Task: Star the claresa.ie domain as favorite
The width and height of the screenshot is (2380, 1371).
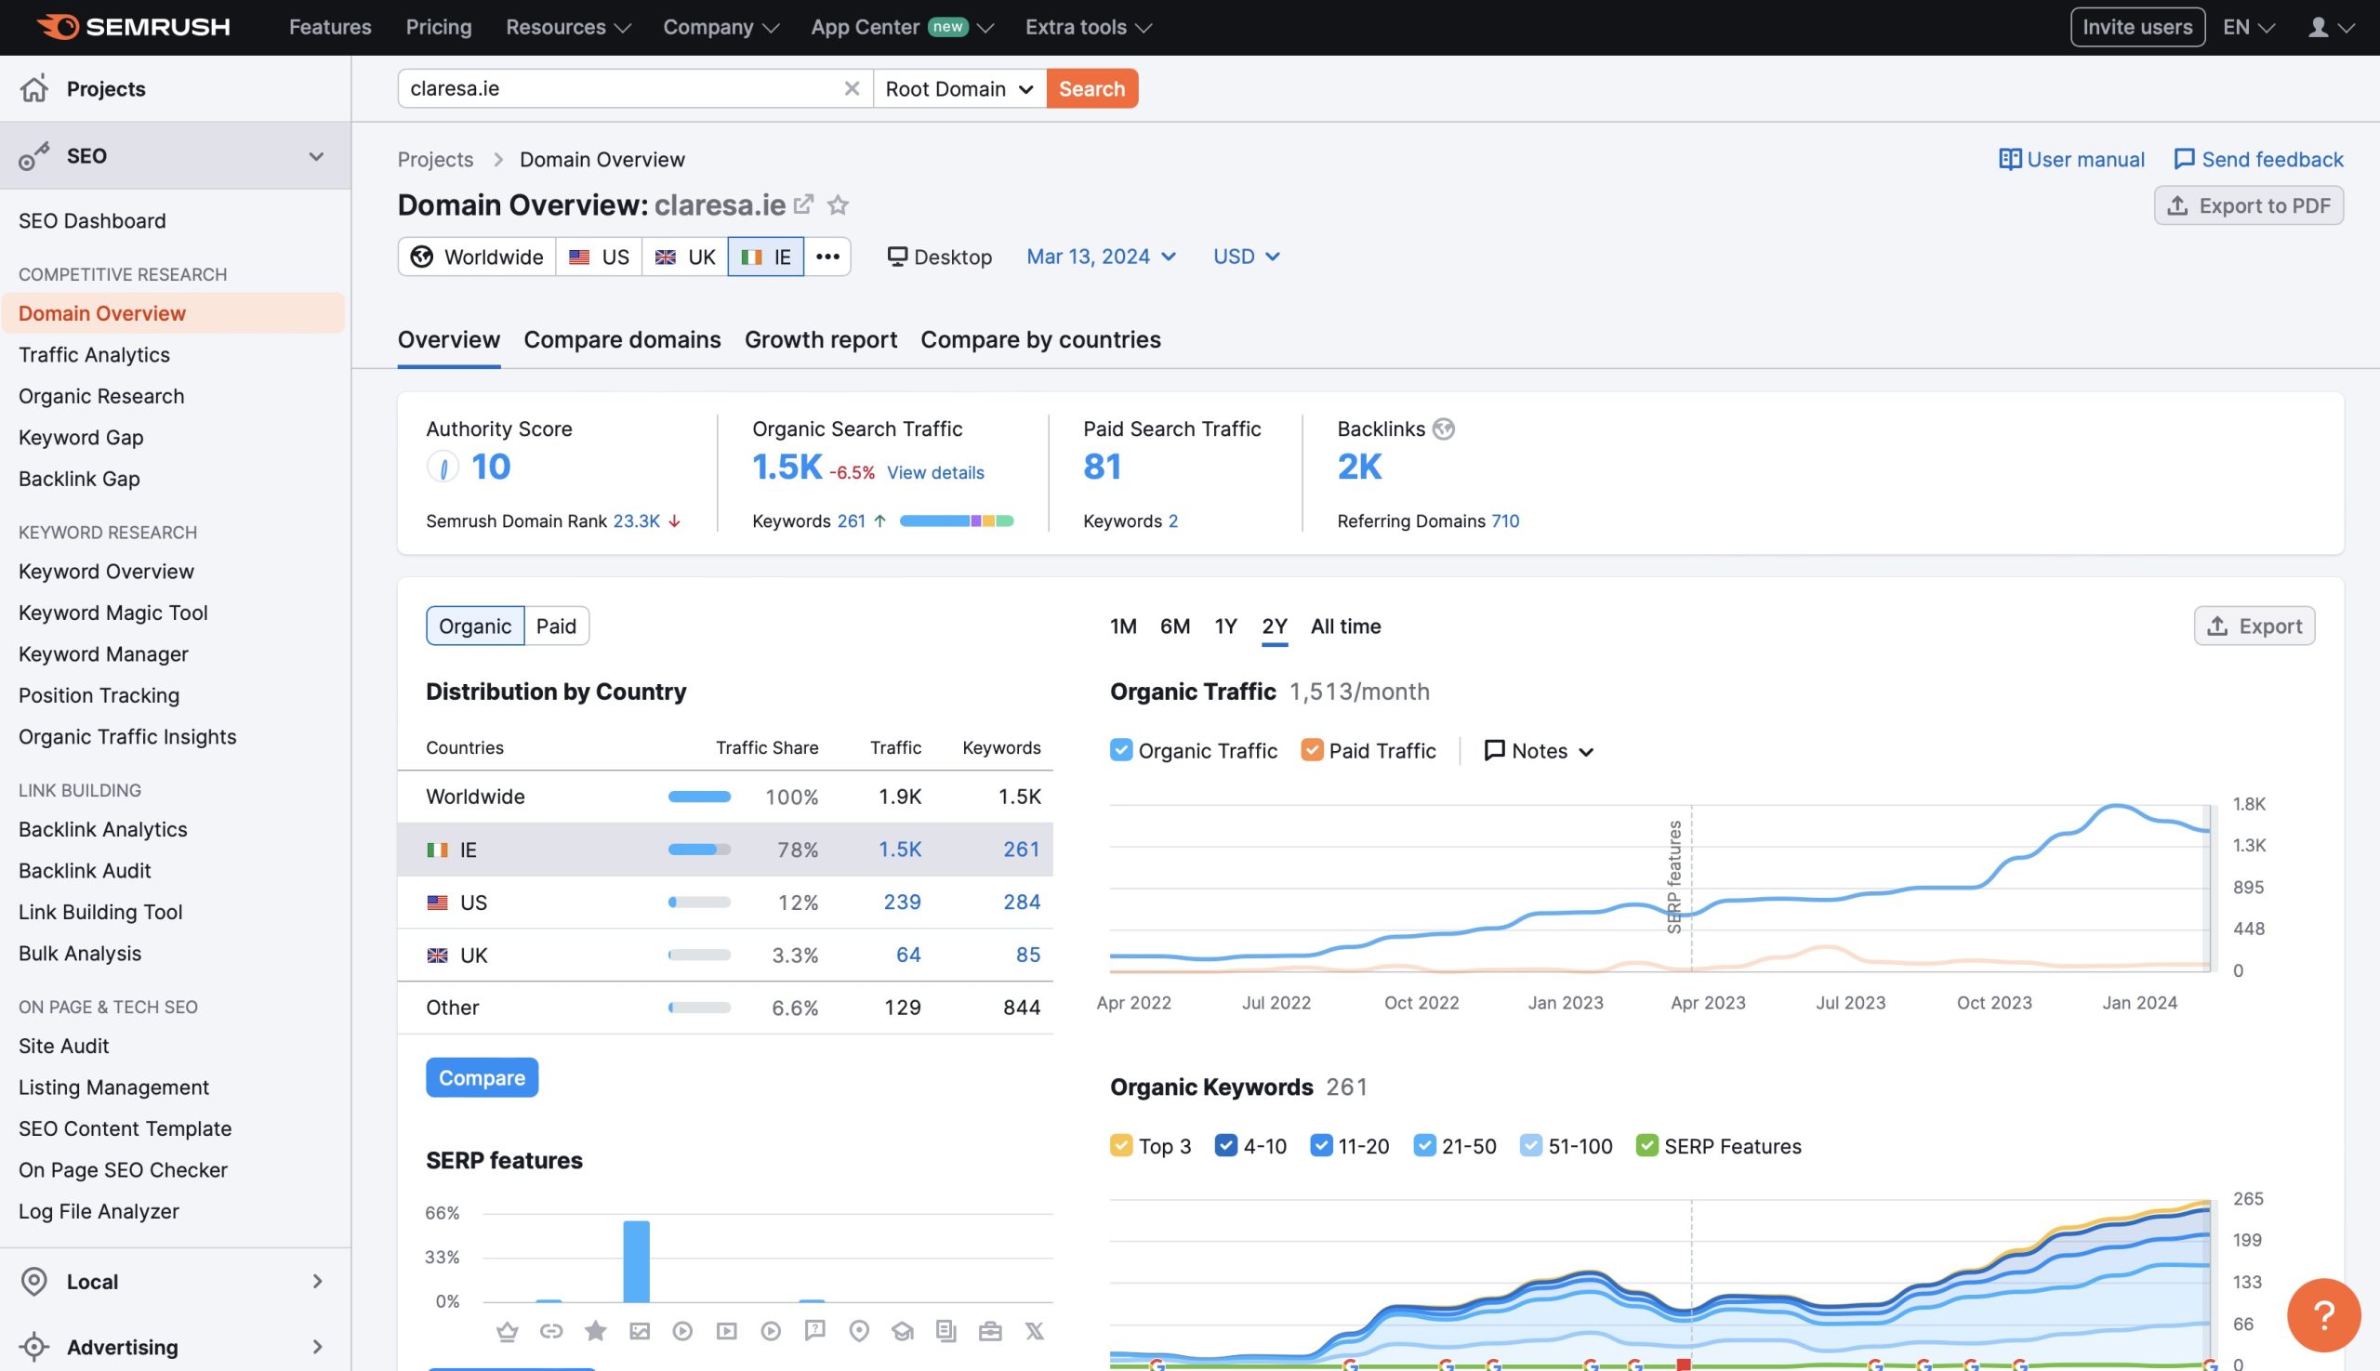Action: (x=839, y=204)
